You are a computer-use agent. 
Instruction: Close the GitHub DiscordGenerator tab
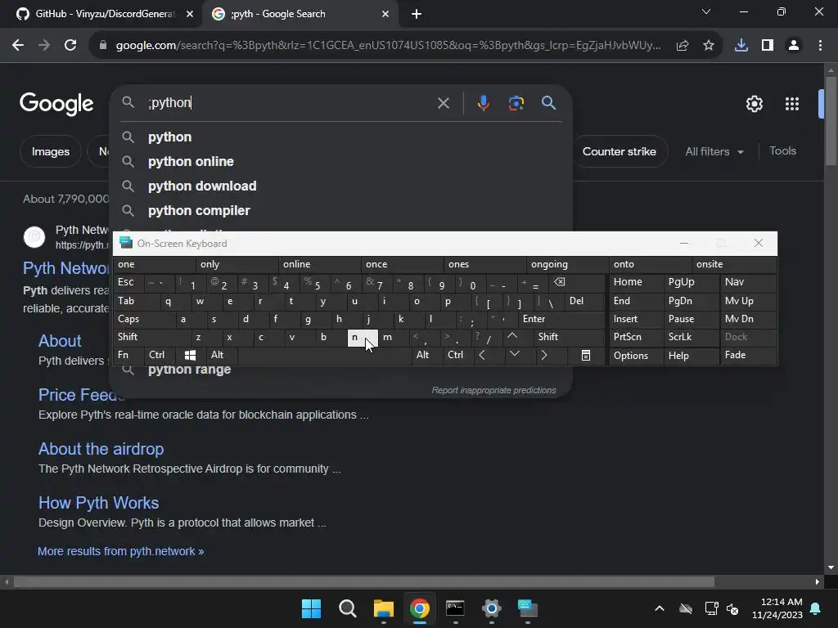click(189, 14)
